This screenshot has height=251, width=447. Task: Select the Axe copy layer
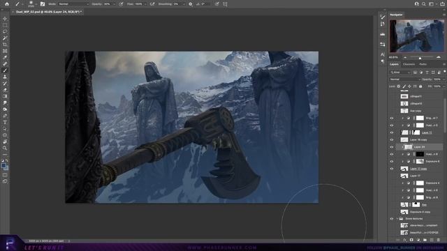coord(416,111)
